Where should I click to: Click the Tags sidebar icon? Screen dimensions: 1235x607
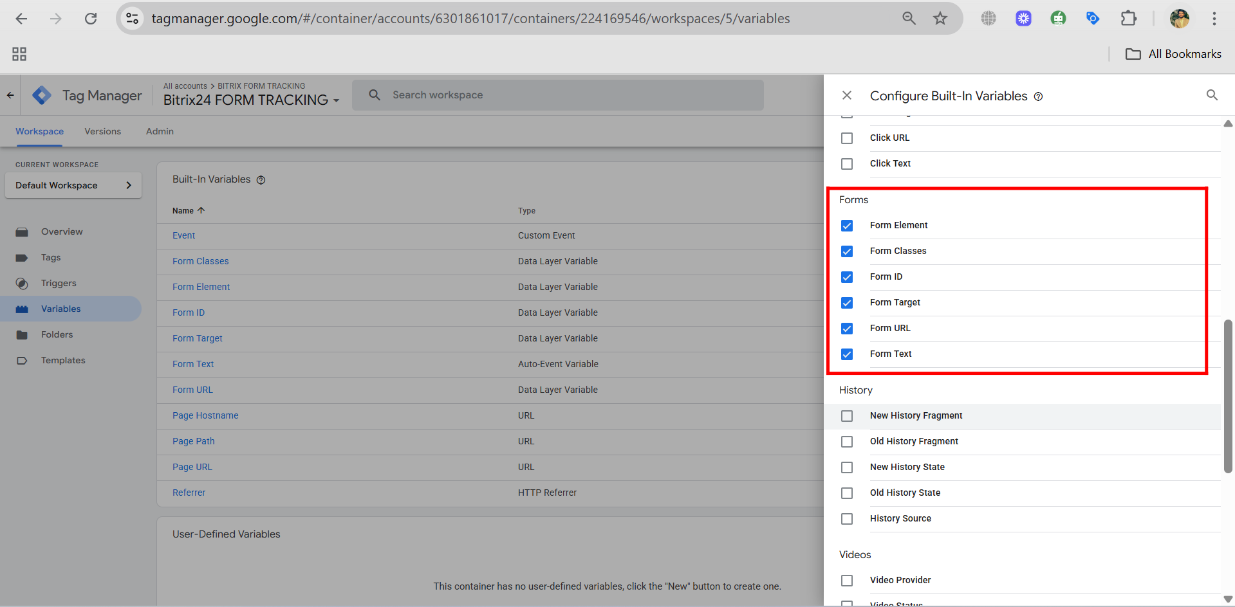22,258
